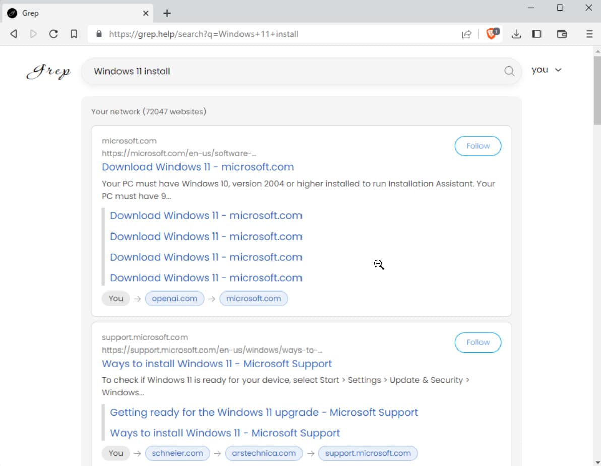The height and width of the screenshot is (466, 601).
Task: Click the browser back arrow icon
Action: pos(14,34)
